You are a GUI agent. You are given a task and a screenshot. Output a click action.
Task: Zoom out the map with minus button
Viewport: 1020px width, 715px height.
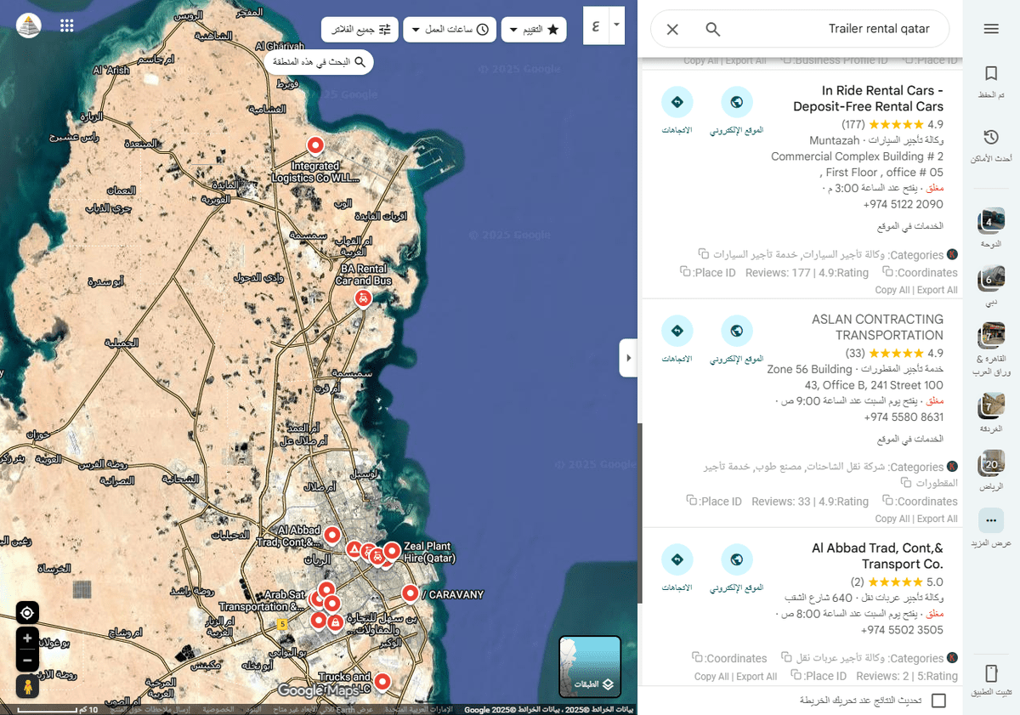pyautogui.click(x=27, y=660)
